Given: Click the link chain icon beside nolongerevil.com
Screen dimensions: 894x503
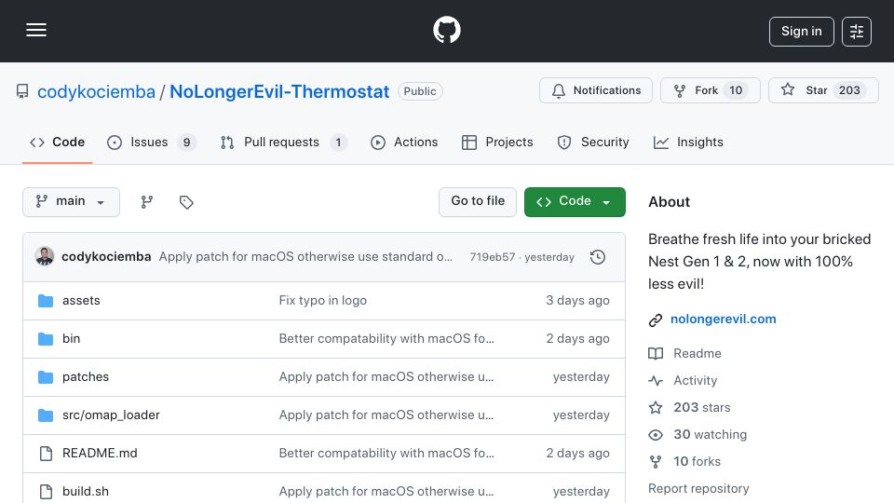Looking at the screenshot, I should coord(656,319).
